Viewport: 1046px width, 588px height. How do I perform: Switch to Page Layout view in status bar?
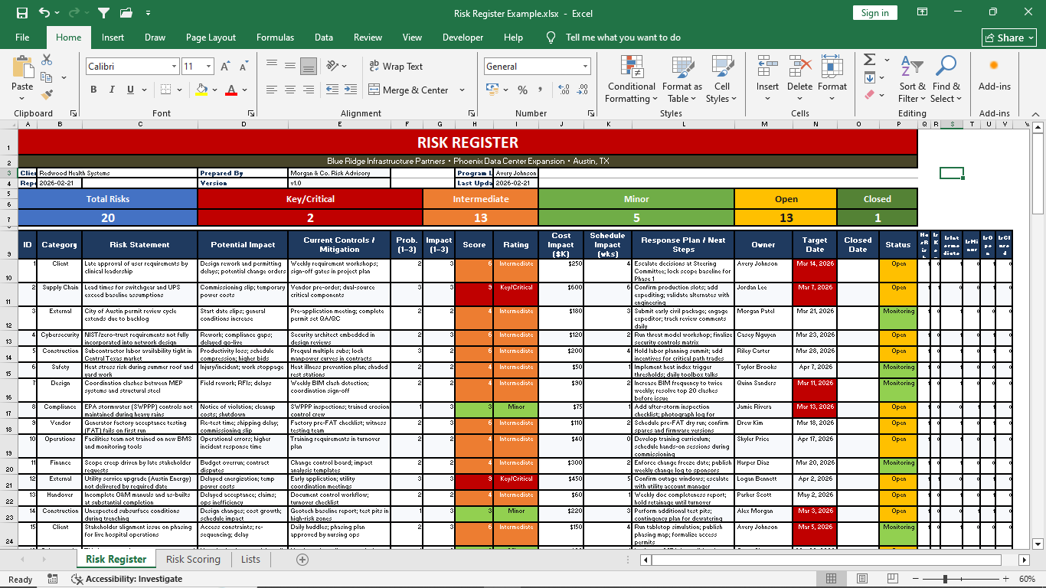tap(862, 579)
